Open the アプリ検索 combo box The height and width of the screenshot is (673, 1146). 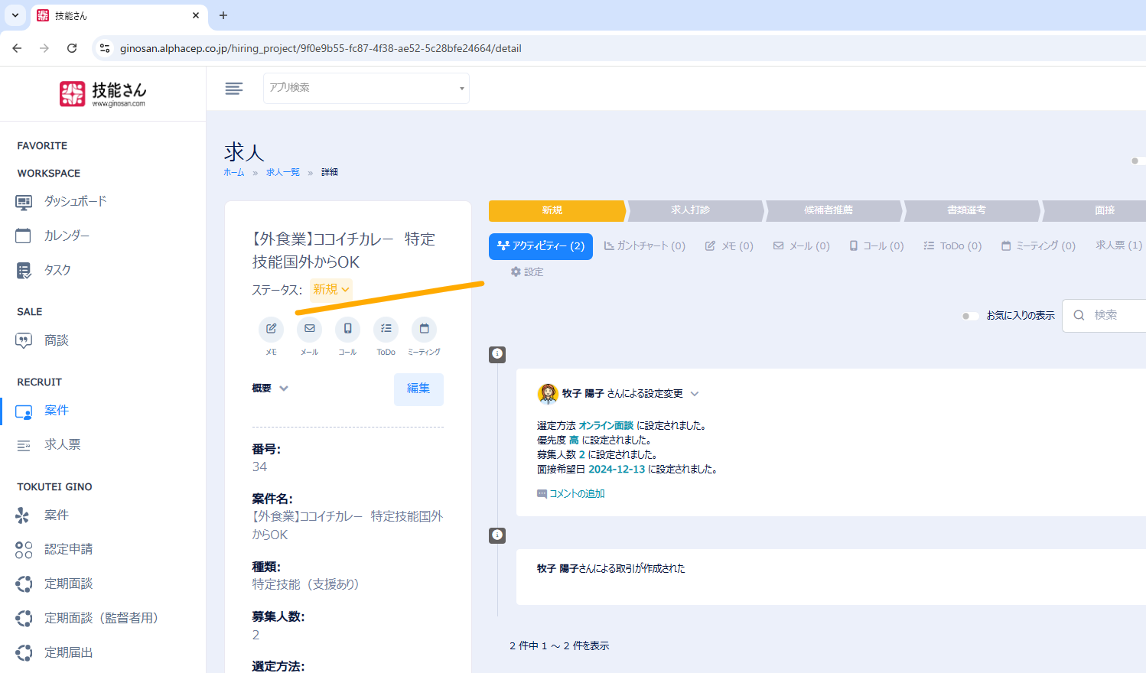coord(366,88)
